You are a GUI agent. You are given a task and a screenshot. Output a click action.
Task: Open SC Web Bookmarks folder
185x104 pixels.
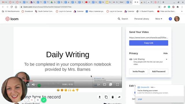click(x=11, y=11)
